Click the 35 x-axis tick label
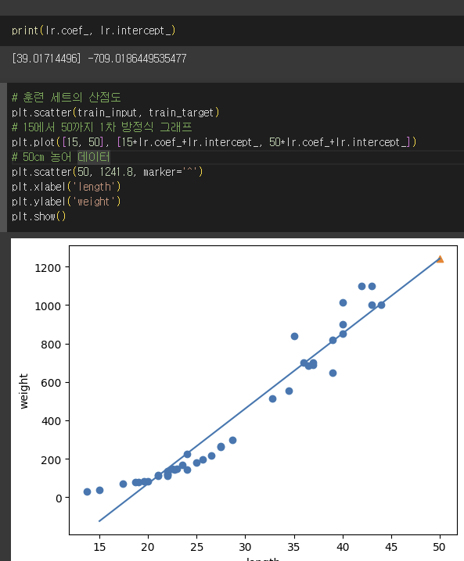Screen dimensions: 464x561 293,547
